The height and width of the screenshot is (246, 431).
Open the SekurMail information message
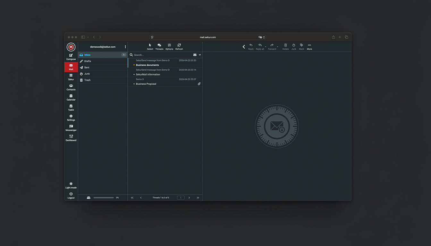coord(165,72)
